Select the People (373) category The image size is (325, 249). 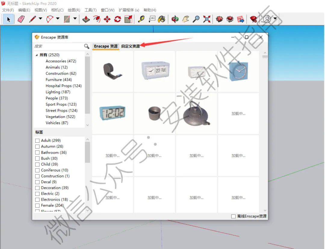57,98
